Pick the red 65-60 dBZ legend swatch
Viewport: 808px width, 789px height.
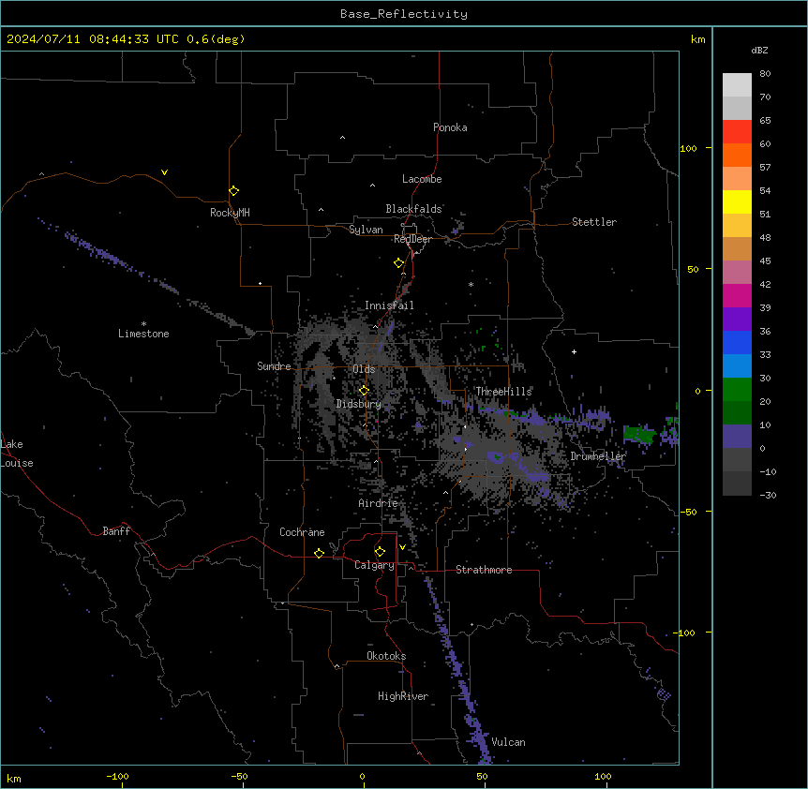pos(737,131)
